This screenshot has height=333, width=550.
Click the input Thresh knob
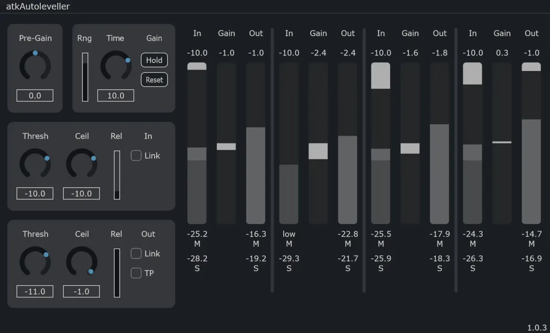[x=35, y=164]
